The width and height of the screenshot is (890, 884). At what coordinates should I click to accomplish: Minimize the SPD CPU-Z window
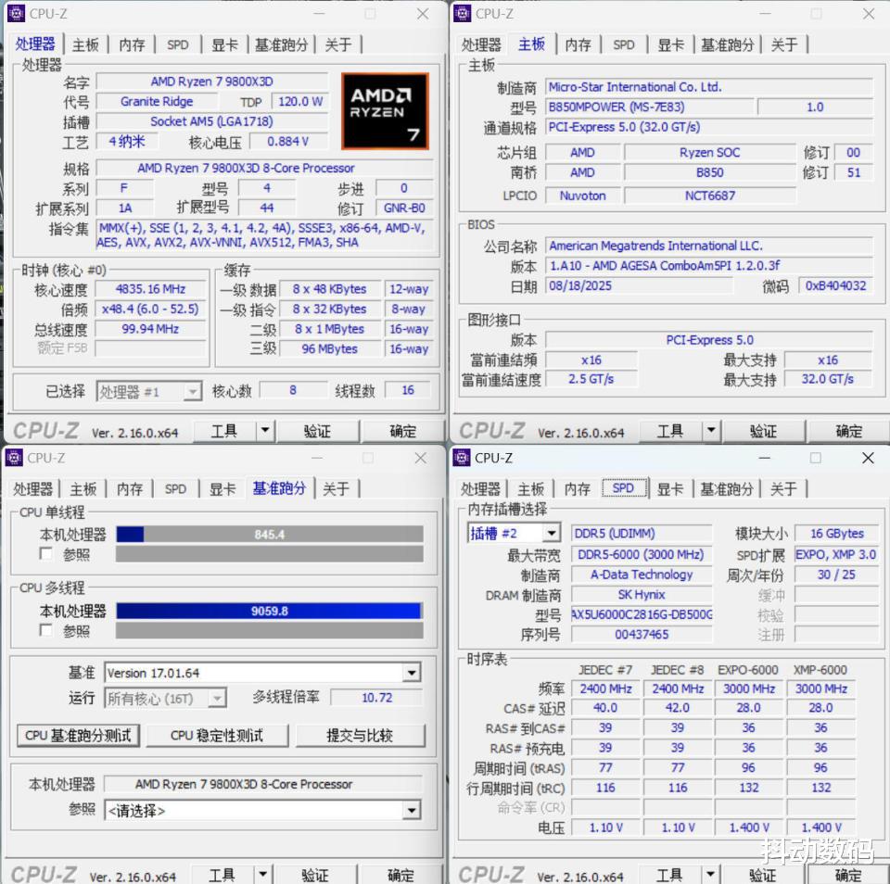pyautogui.click(x=765, y=458)
